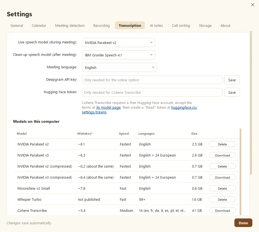Click the '99+' languages value
259x232 pixels.
pos(142,199)
